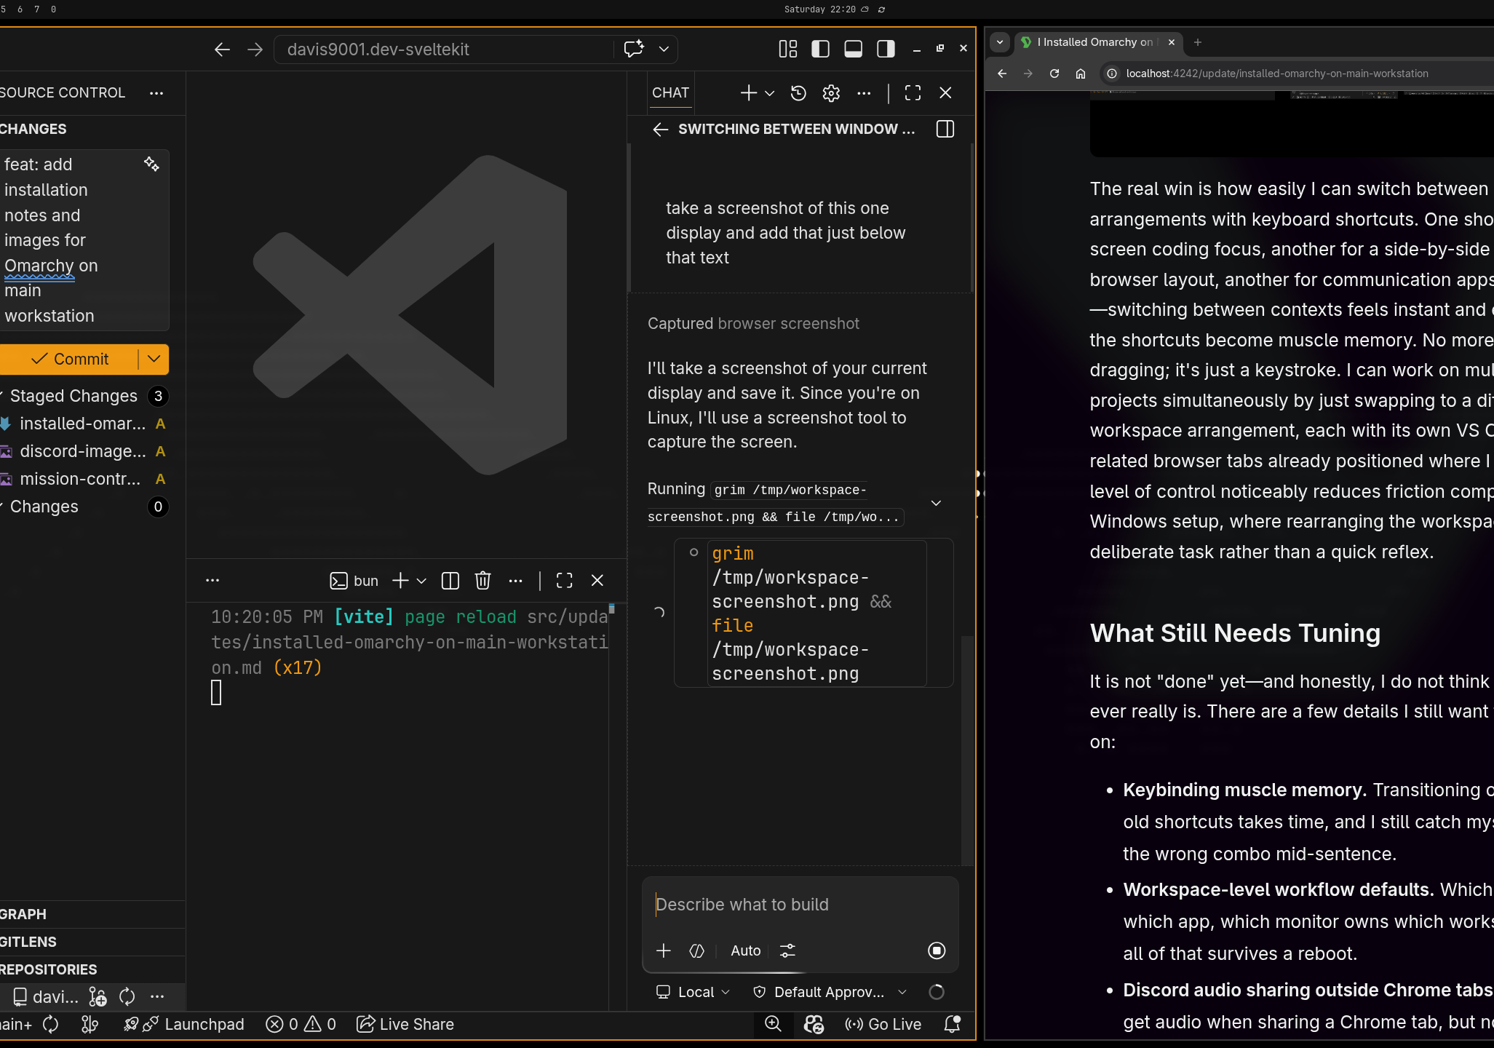
Task: Maximize the terminal panel size
Action: click(564, 580)
